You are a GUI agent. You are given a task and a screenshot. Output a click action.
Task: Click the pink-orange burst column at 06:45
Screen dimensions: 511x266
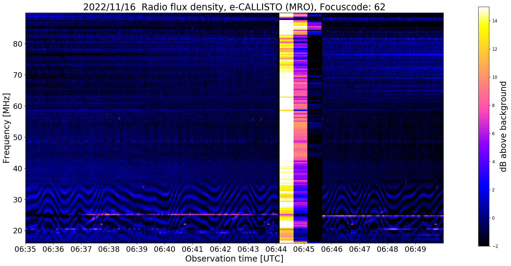(300, 128)
